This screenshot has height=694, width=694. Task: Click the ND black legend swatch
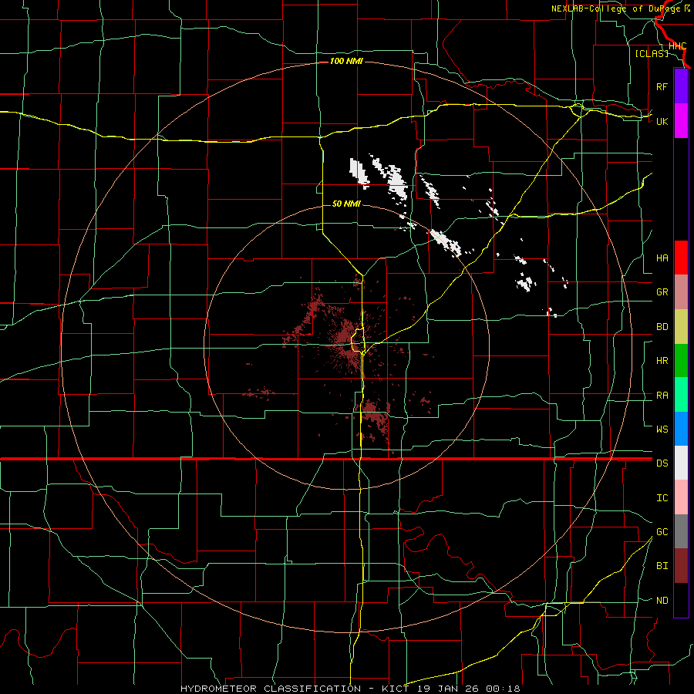[x=681, y=600]
